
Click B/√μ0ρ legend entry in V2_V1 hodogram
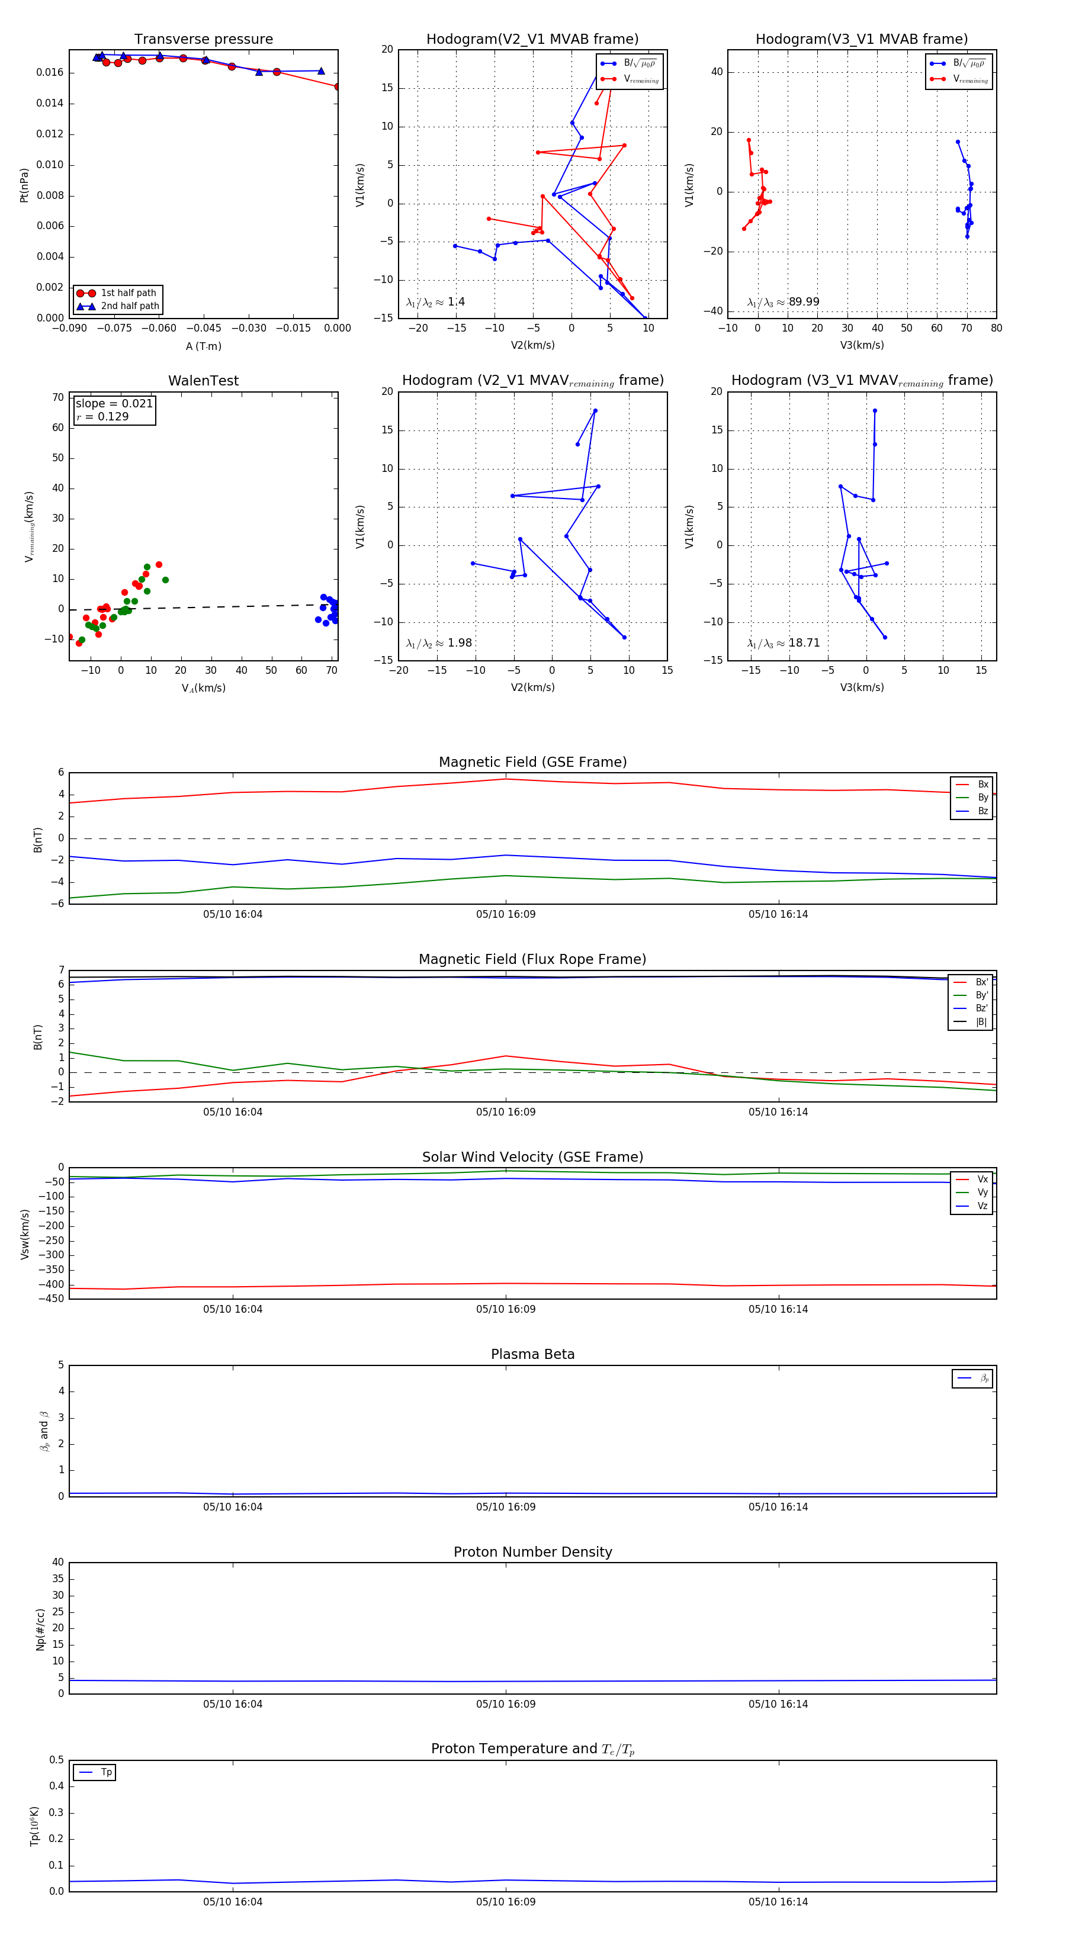click(630, 64)
